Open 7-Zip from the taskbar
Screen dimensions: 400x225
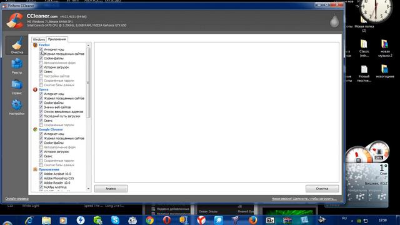[x=270, y=220]
